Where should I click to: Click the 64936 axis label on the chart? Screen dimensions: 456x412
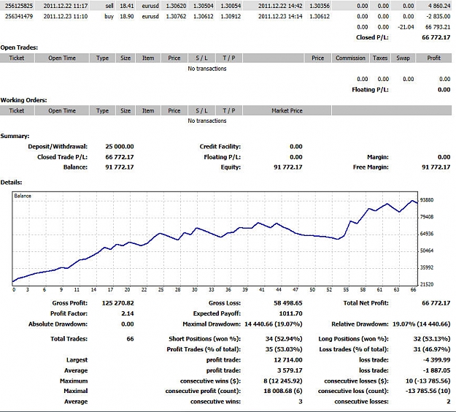coord(427,234)
